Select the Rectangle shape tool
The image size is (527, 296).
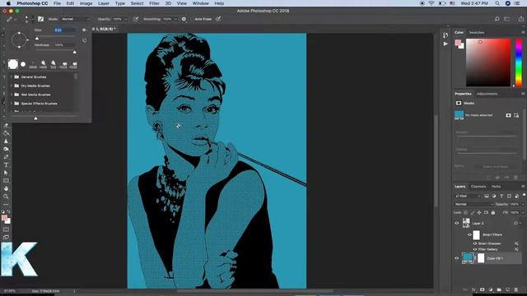tap(6, 181)
